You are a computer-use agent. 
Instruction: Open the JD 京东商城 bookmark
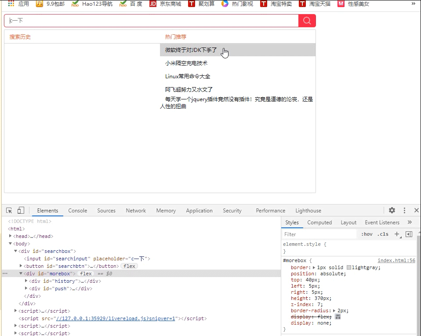click(165, 4)
